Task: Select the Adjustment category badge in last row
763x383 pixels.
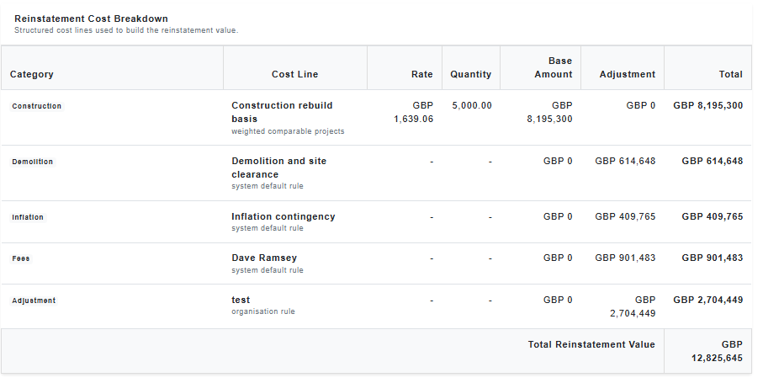Action: [x=34, y=301]
